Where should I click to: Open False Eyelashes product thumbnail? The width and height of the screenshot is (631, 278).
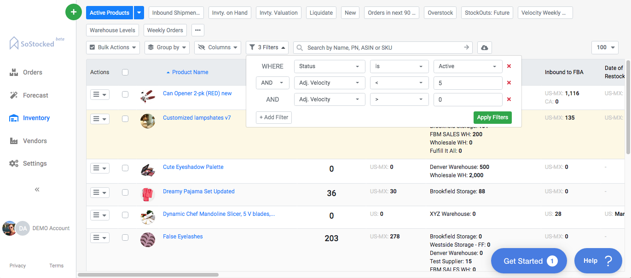coord(148,239)
